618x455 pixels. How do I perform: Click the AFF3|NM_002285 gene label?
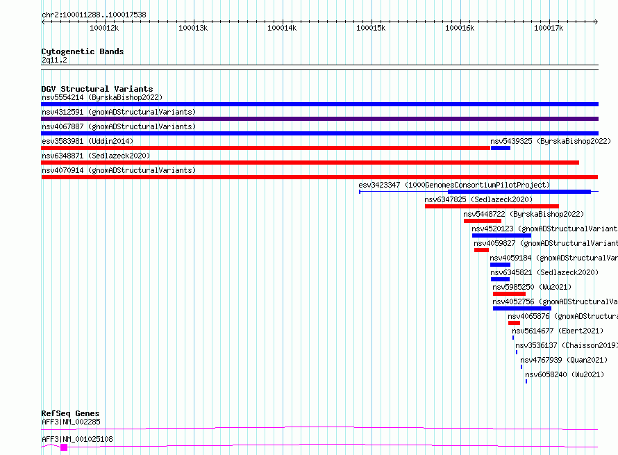(71, 422)
